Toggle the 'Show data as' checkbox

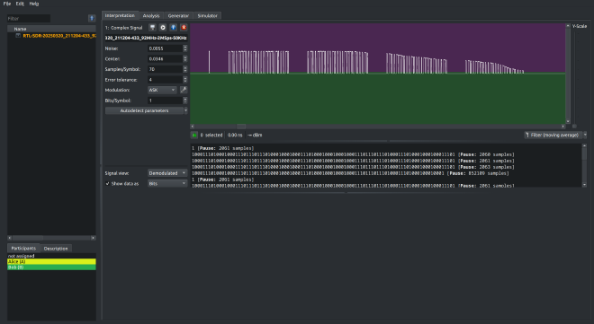coord(108,183)
